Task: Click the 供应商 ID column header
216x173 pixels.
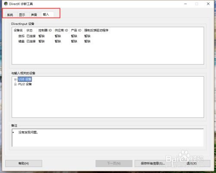Action: click(x=61, y=31)
